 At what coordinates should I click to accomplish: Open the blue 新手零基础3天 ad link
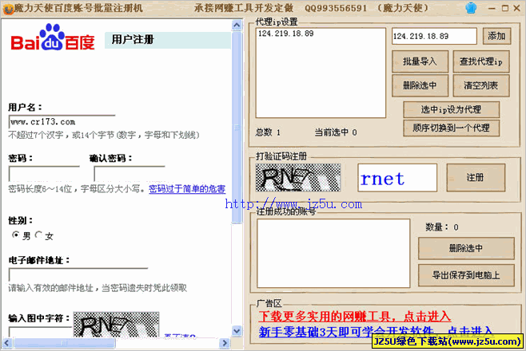tap(376, 332)
